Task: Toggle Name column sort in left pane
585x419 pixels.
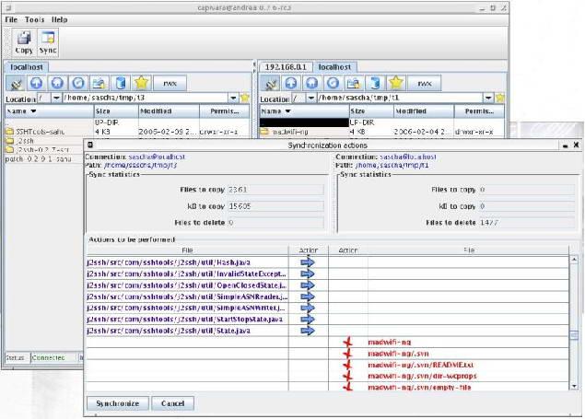Action: point(50,111)
